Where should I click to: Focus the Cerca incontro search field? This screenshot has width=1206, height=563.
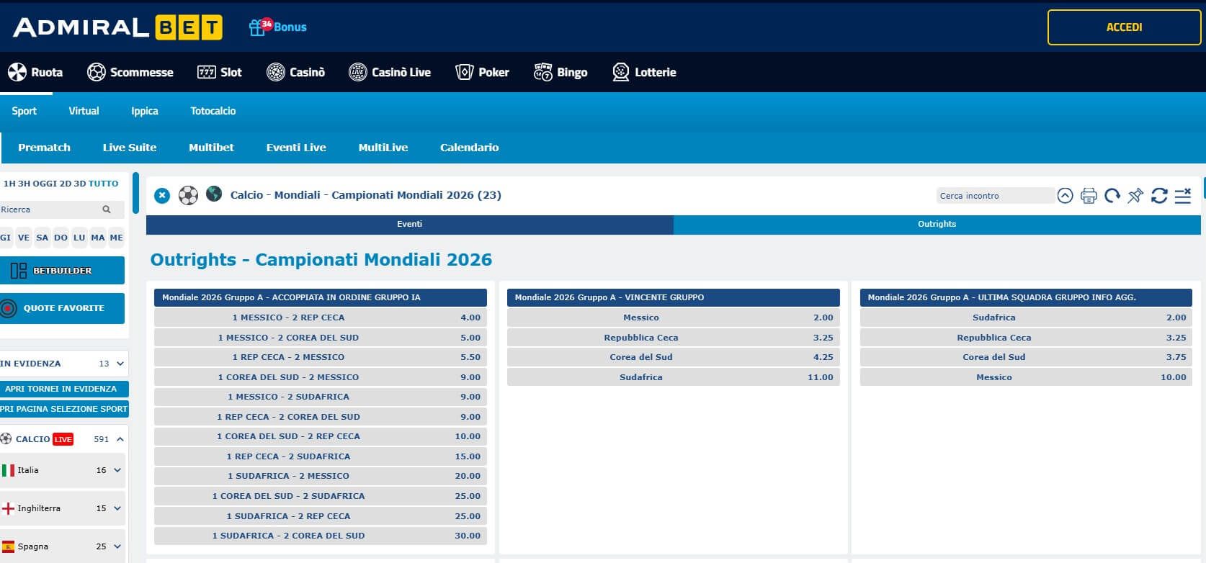995,196
